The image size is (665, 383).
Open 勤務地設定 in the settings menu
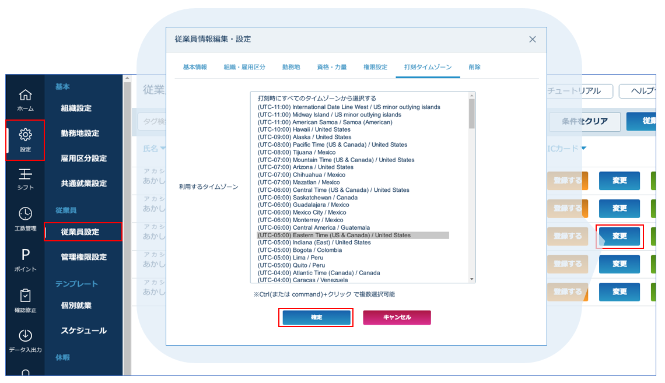(x=80, y=133)
